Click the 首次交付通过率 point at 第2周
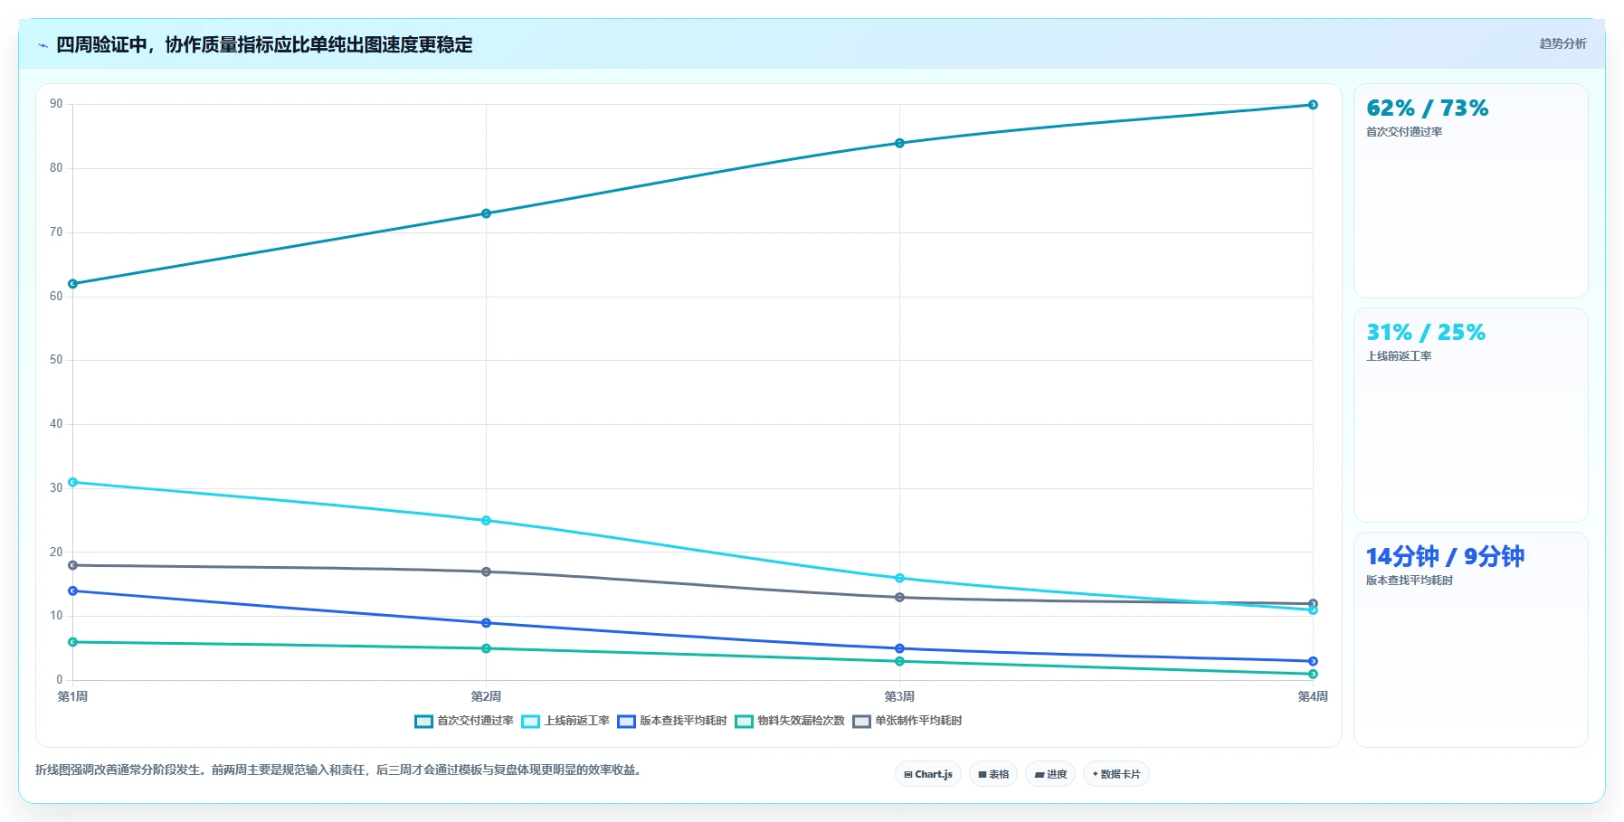This screenshot has width=1624, height=822. 486,213
